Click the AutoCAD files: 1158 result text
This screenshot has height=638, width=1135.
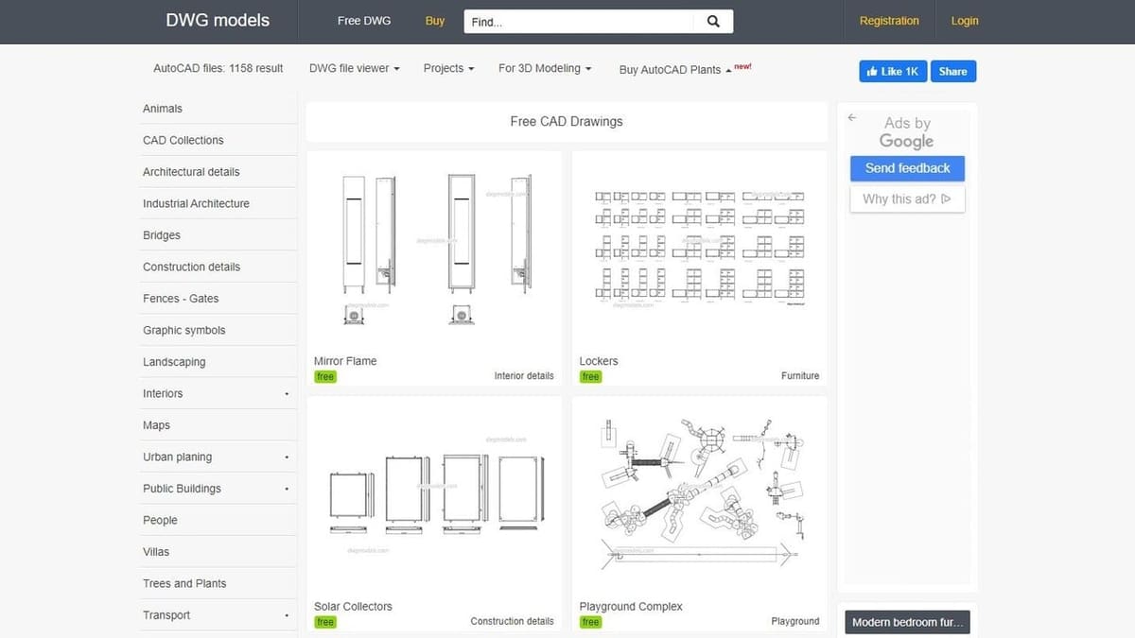point(218,69)
